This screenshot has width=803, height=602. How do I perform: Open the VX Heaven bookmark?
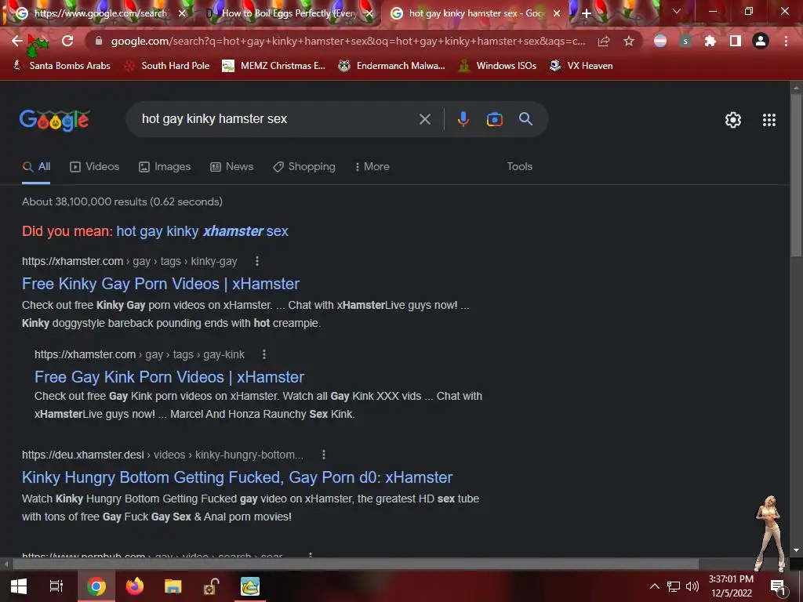pyautogui.click(x=581, y=66)
